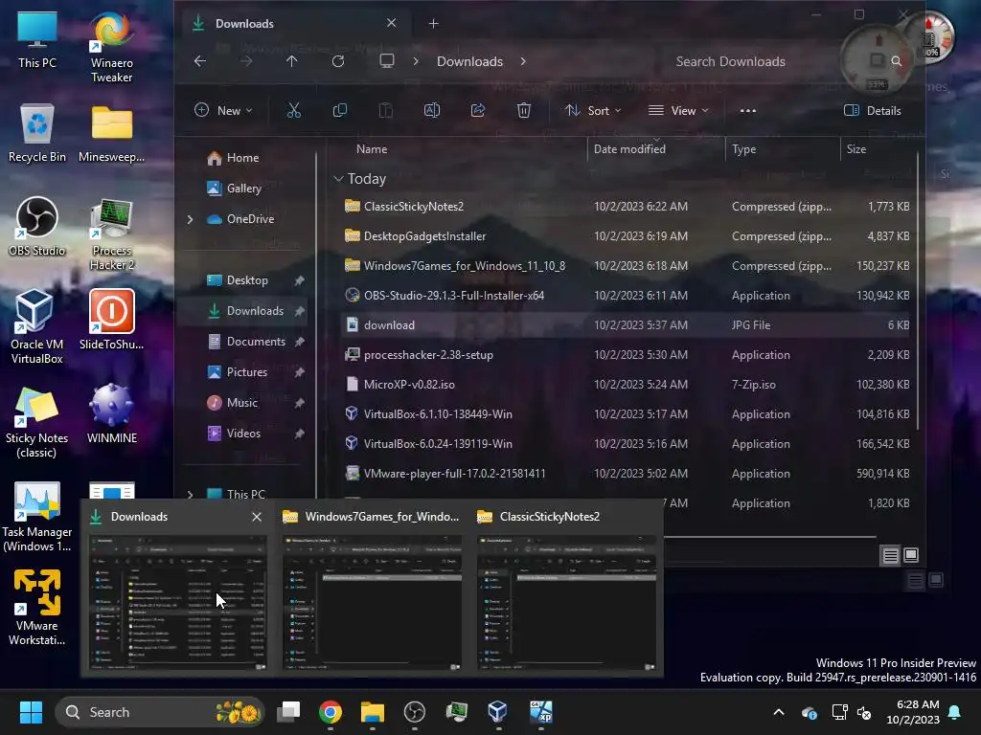This screenshot has width=981, height=735.
Task: Toggle the Details pane button
Action: tap(873, 111)
